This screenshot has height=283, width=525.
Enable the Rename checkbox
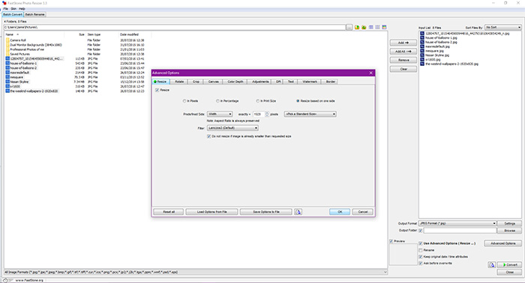[421, 250]
